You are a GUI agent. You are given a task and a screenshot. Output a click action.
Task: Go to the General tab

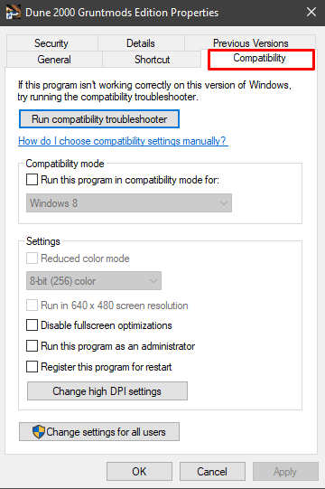click(x=54, y=60)
